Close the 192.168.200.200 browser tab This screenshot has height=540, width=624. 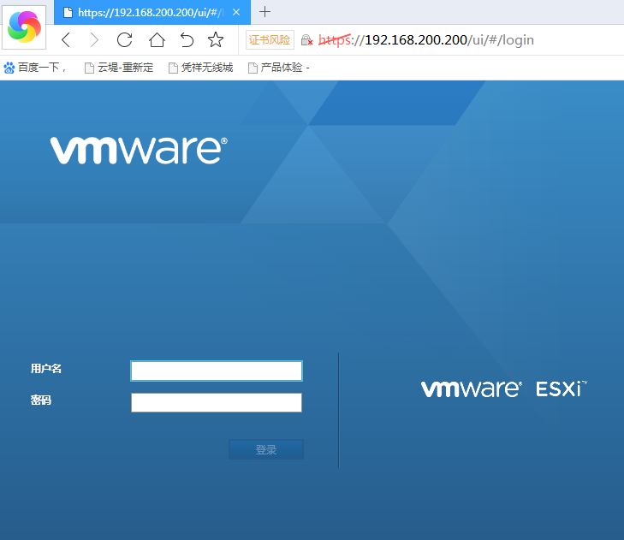pos(236,12)
